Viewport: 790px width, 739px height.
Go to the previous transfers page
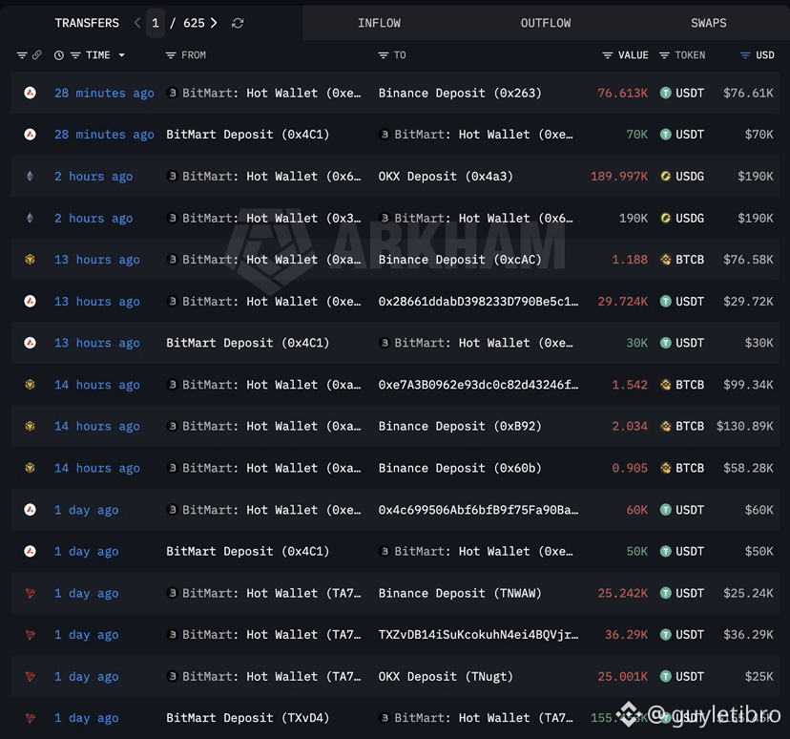pos(137,23)
